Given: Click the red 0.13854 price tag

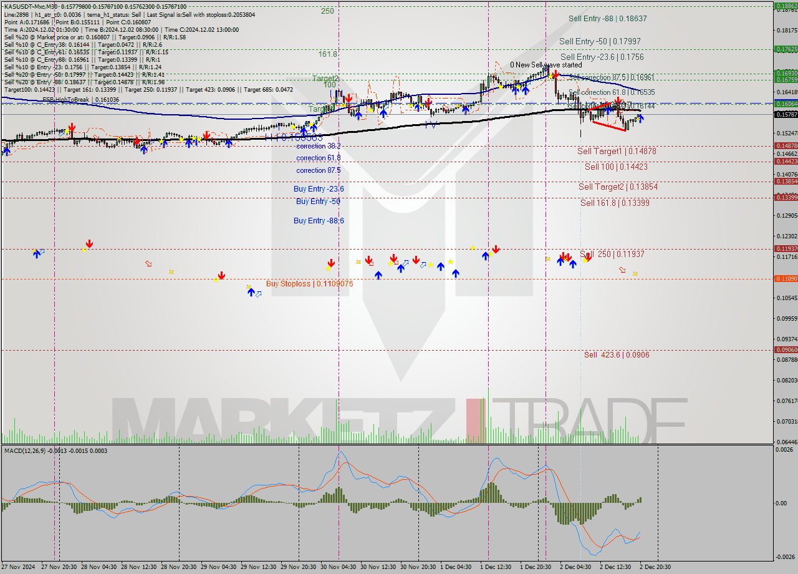Looking at the screenshot, I should pyautogui.click(x=786, y=181).
